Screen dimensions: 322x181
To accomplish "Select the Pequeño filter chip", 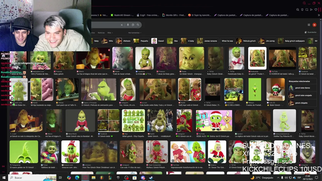I will (x=141, y=41).
